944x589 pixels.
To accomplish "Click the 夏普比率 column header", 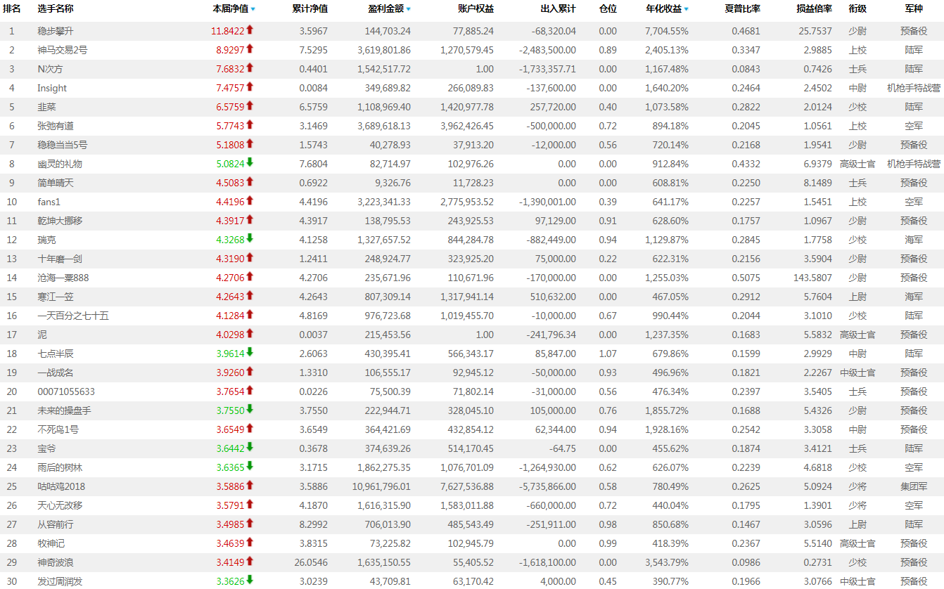I will [742, 9].
